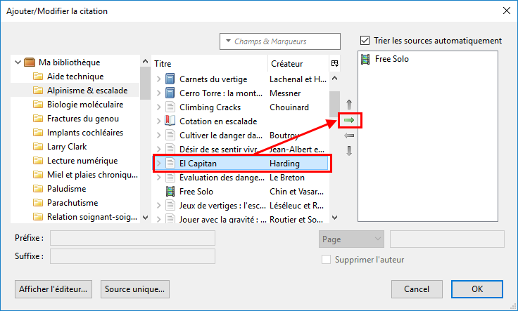Open the Page locator dropdown
Viewport: 518px width, 311px height.
(x=351, y=239)
